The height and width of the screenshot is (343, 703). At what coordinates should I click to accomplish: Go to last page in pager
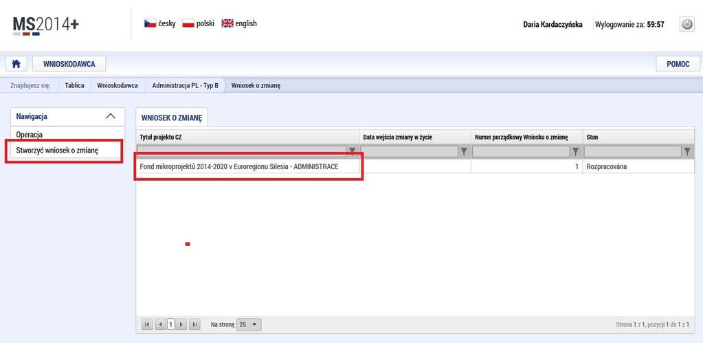click(x=194, y=324)
